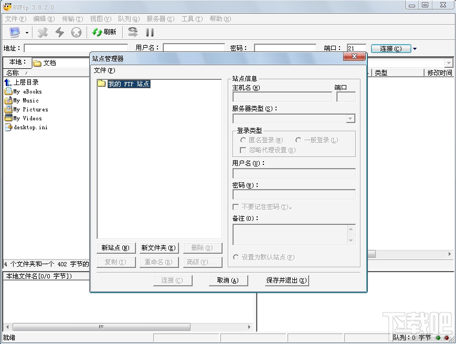
Task: Click the lightning quick-connect toolbar icon
Action: click(x=60, y=32)
